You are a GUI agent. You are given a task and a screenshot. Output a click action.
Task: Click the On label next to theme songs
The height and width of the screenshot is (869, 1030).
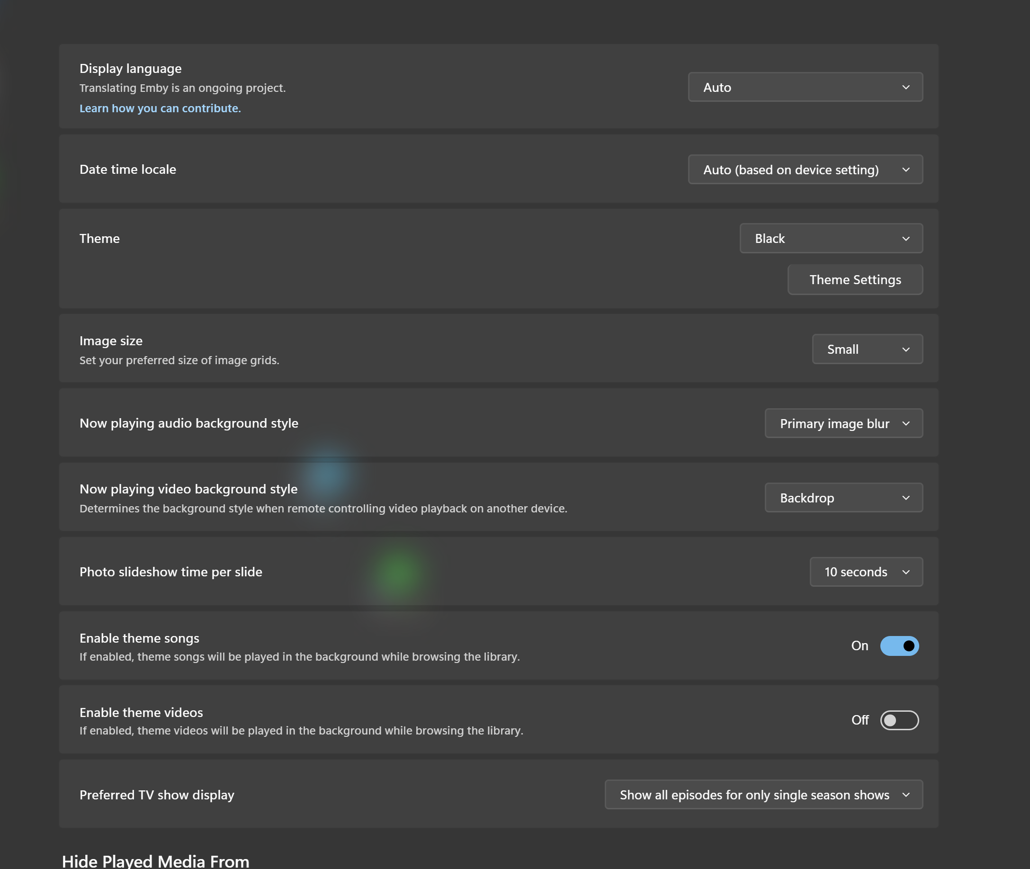coord(859,646)
